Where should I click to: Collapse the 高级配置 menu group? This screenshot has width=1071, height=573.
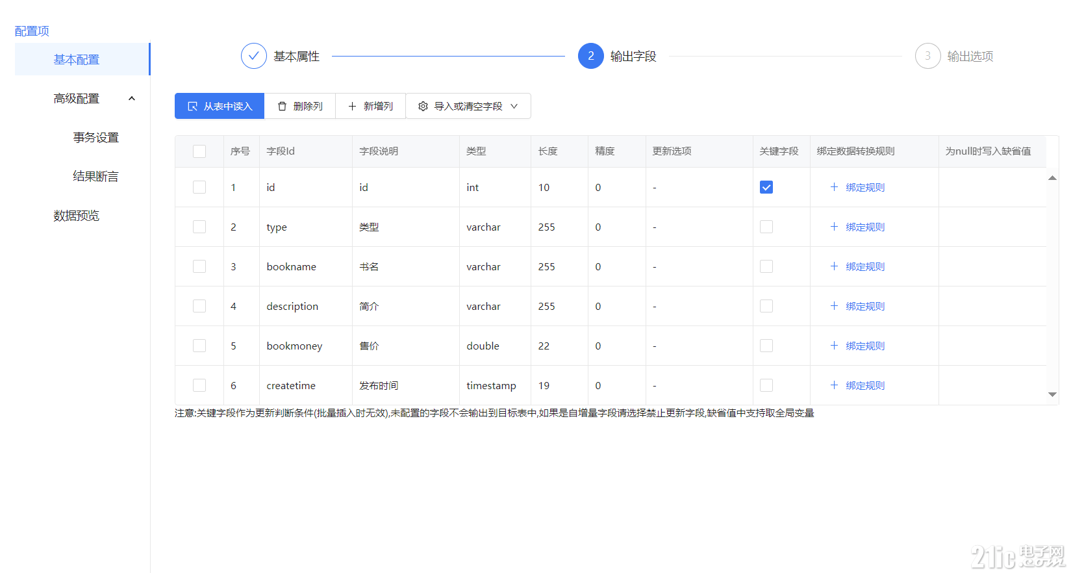[82, 98]
